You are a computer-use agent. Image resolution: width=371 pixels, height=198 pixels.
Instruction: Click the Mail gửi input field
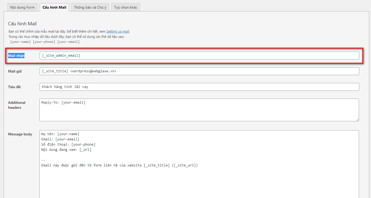[x=199, y=71]
